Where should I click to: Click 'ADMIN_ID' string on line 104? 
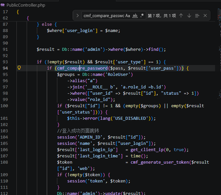[90, 137]
